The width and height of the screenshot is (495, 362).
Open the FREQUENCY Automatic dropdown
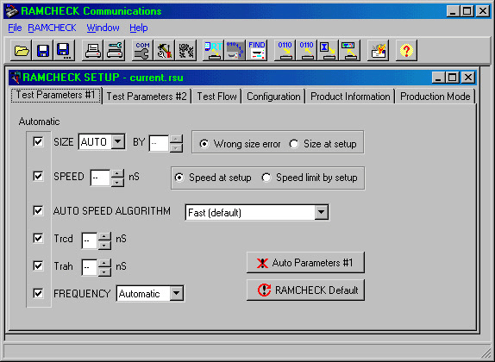click(177, 294)
